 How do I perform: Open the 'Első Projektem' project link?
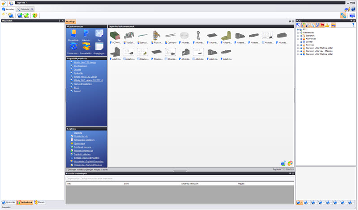click(x=80, y=66)
